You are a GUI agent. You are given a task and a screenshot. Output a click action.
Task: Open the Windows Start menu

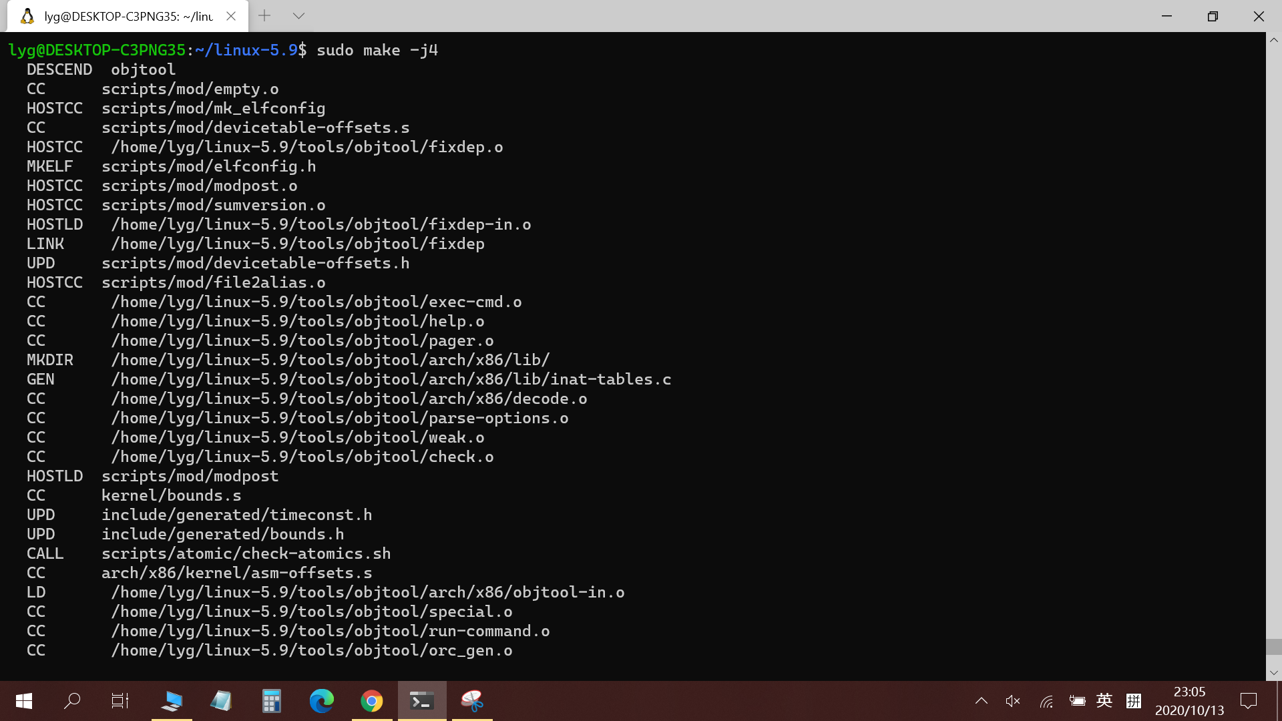click(24, 701)
